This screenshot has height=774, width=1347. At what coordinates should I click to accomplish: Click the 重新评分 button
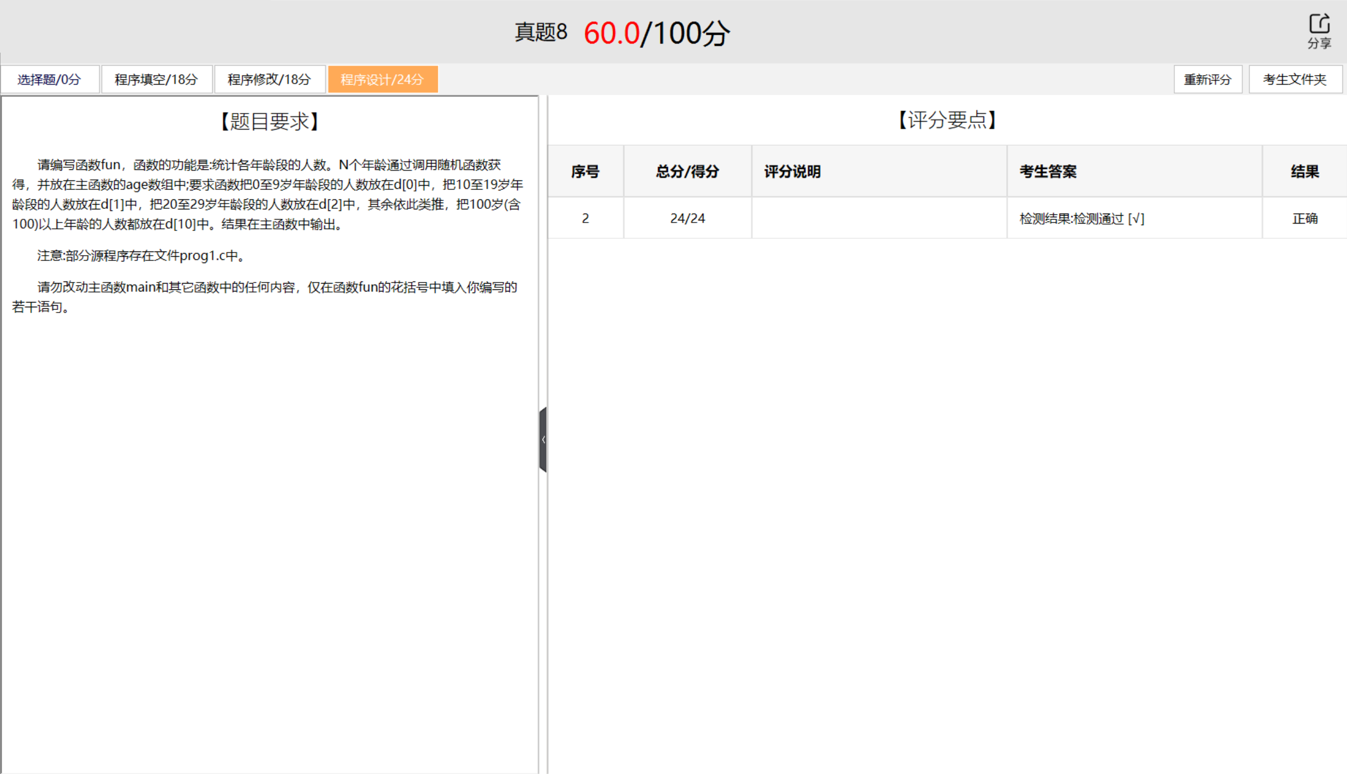(1207, 79)
